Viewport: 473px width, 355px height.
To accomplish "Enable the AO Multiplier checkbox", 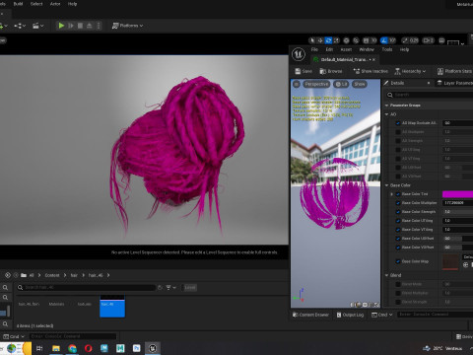I will [398, 132].
